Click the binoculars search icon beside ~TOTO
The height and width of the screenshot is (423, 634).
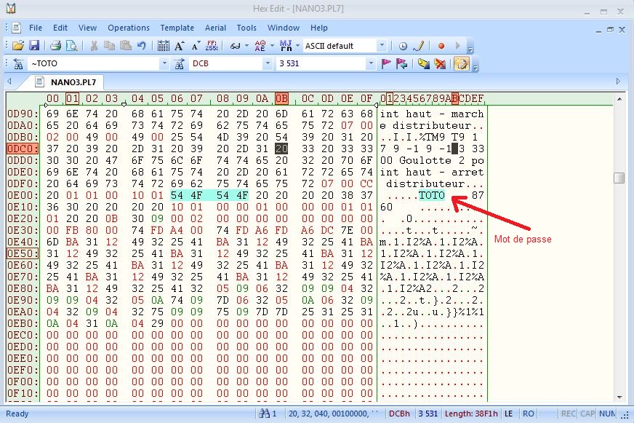click(x=18, y=64)
